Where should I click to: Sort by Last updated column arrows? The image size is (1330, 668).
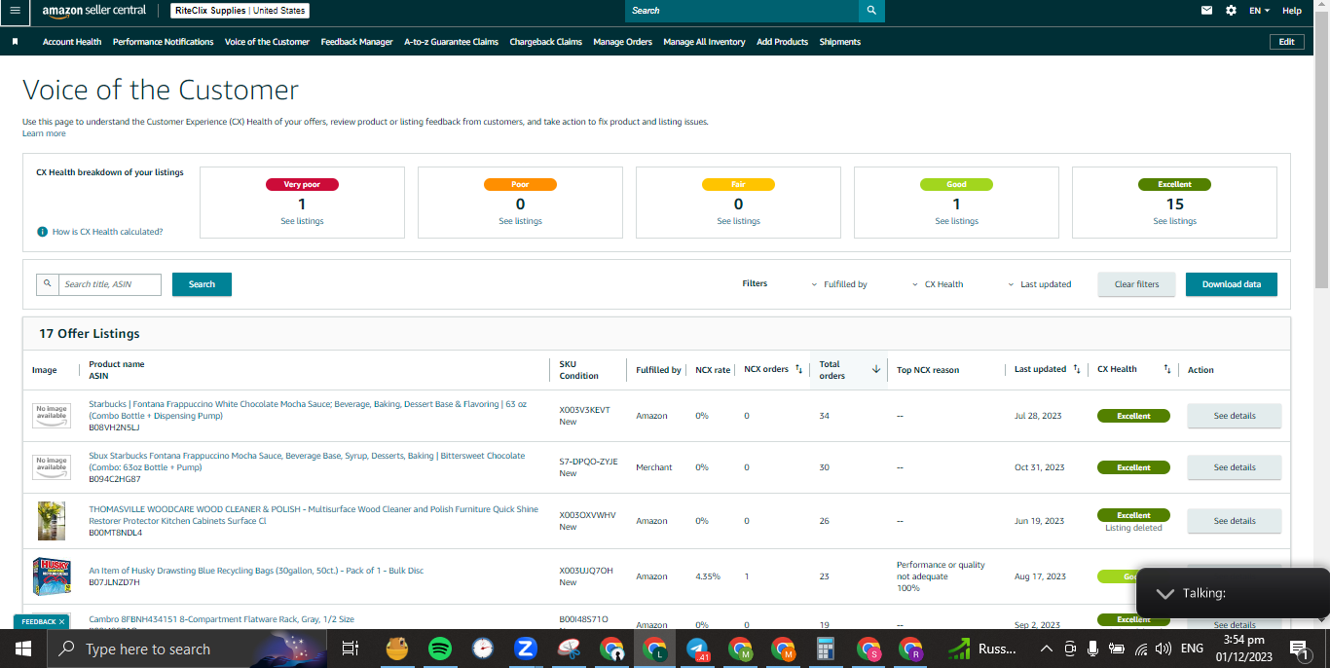click(1077, 369)
